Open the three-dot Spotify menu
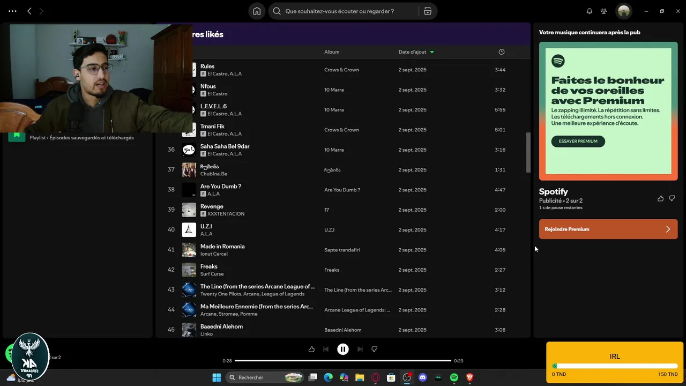Viewport: 686px width, 386px height. [12, 11]
